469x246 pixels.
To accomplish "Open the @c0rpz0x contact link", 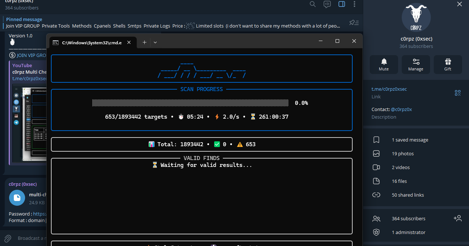I will [401, 109].
